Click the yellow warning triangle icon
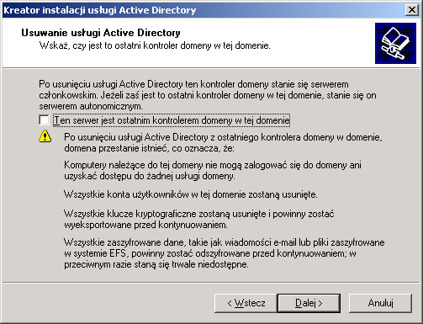 point(45,136)
